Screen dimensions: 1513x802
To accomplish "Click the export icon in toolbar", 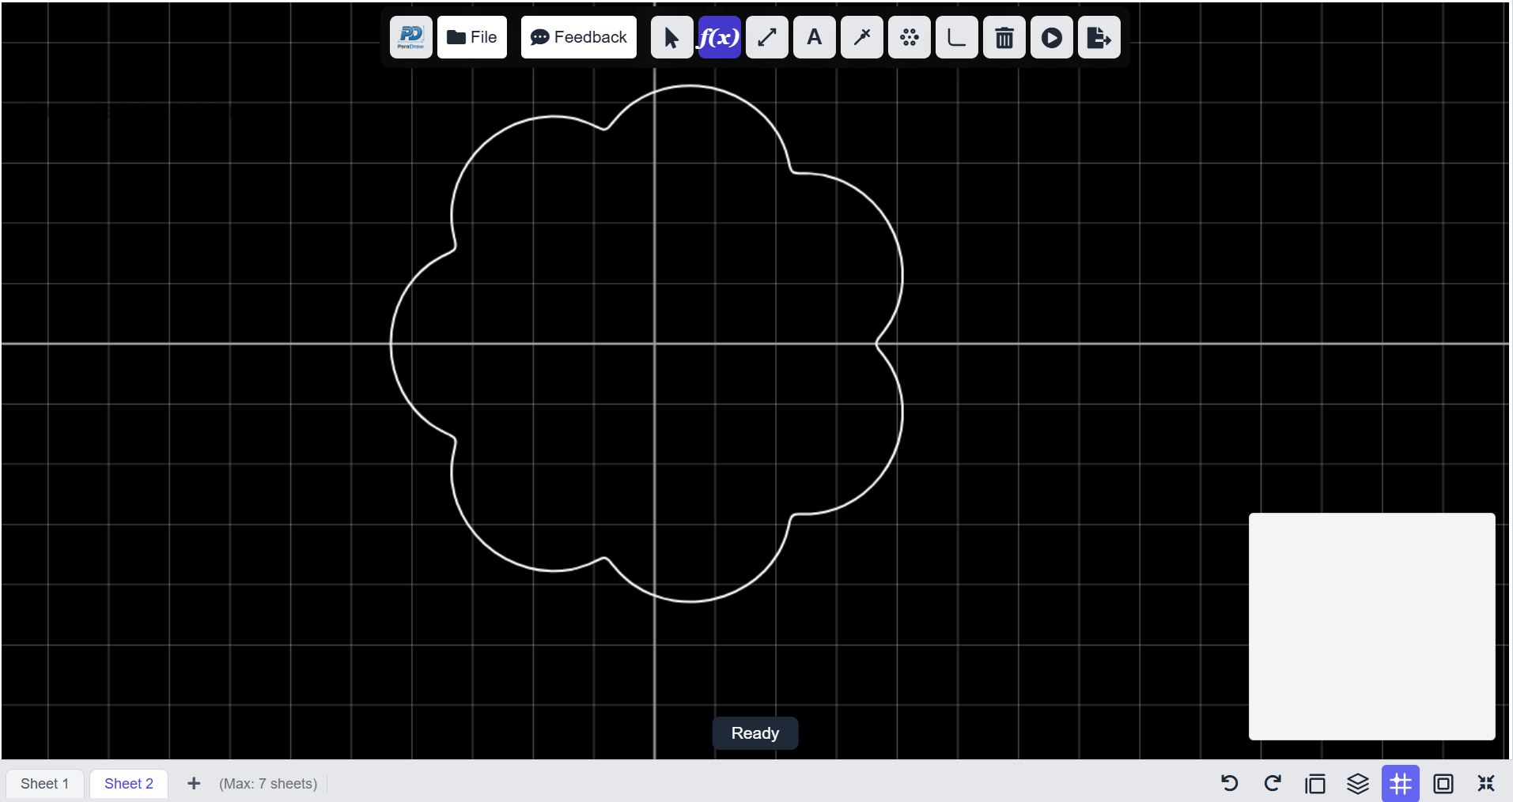I will click(1099, 37).
